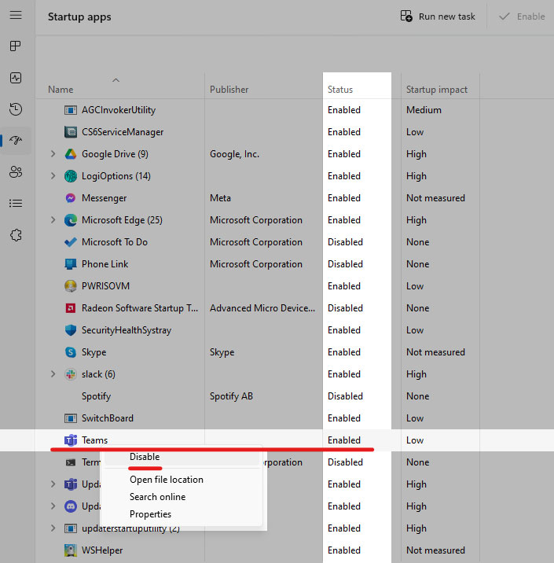This screenshot has height=563, width=554.
Task: Click the WSHelper app icon
Action: coord(70,550)
